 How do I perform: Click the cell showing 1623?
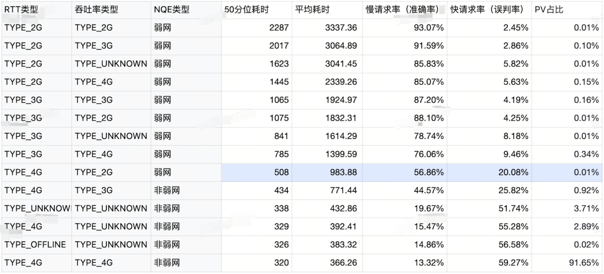click(257, 64)
